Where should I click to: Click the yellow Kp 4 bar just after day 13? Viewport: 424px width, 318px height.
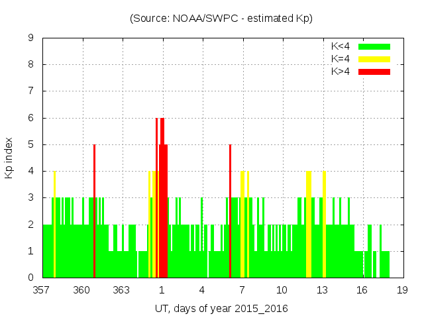[x=324, y=225]
